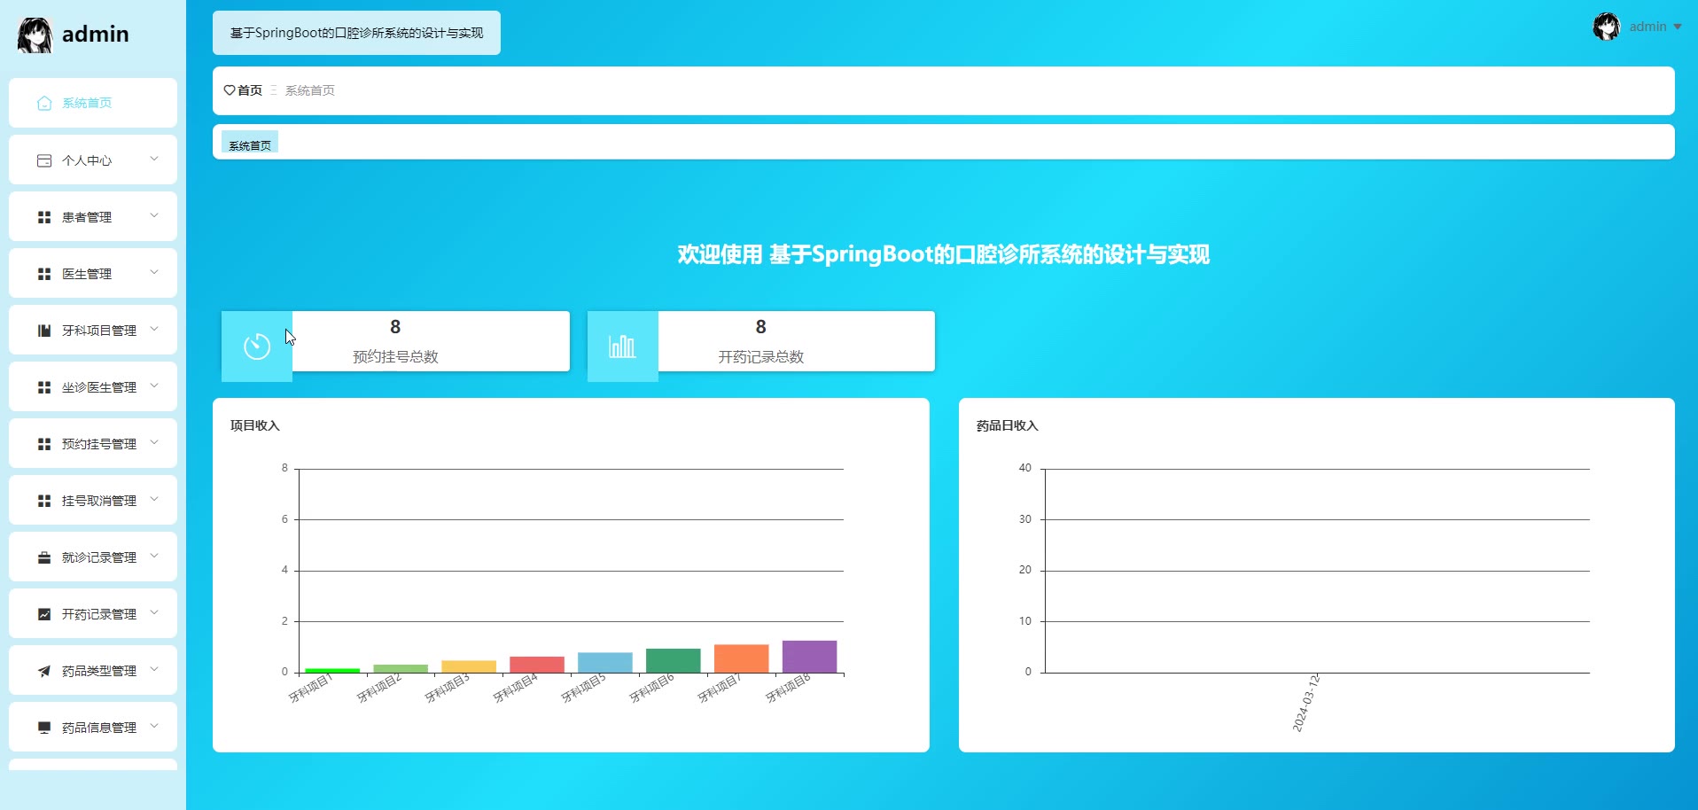The image size is (1698, 810).
Task: Expand the 就诊记录管理 menu chevron
Action: (x=154, y=556)
